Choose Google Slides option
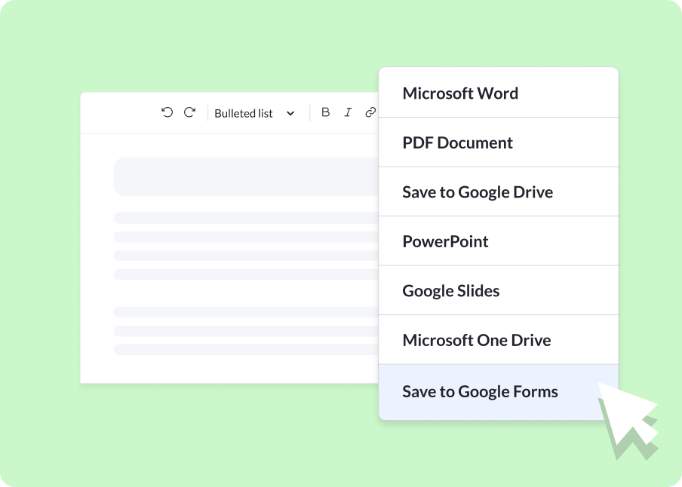The image size is (682, 487). tap(499, 290)
